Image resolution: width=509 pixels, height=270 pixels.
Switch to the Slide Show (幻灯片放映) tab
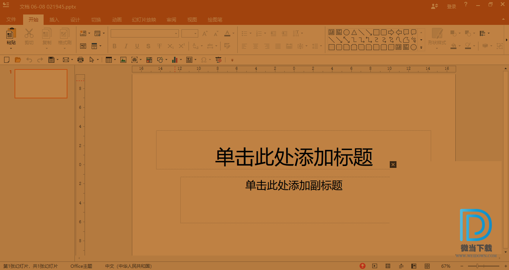coord(144,20)
